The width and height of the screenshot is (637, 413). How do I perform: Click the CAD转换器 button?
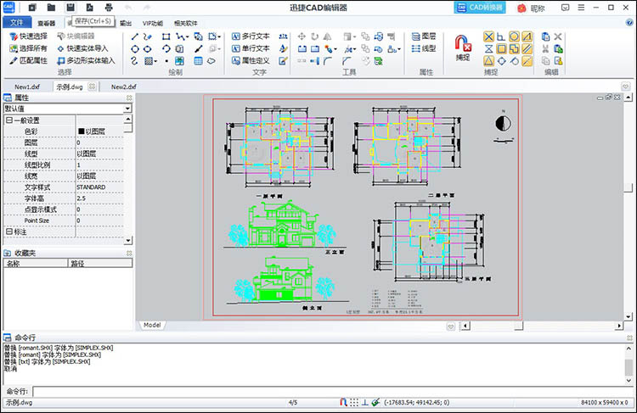pos(480,8)
